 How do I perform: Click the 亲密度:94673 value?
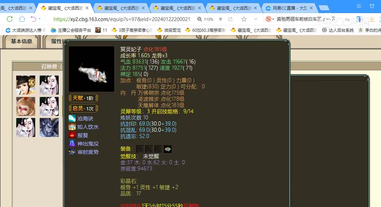click(x=136, y=169)
